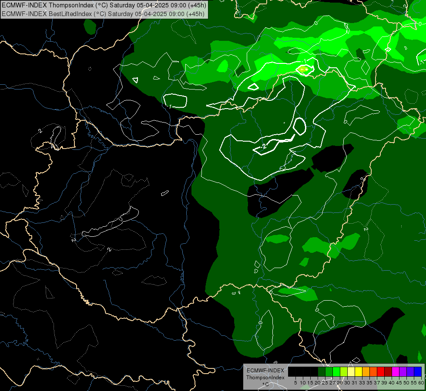Pick the magenta 40–45 legend swatch
This screenshot has height=391, width=426.
pos(396,371)
